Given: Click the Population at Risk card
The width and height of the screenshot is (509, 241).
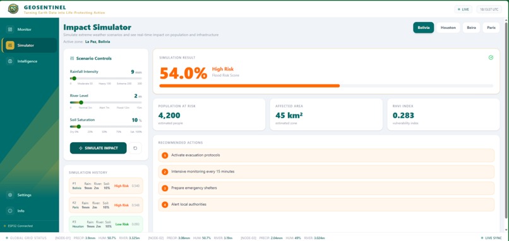Looking at the screenshot, I should click(x=209, y=115).
